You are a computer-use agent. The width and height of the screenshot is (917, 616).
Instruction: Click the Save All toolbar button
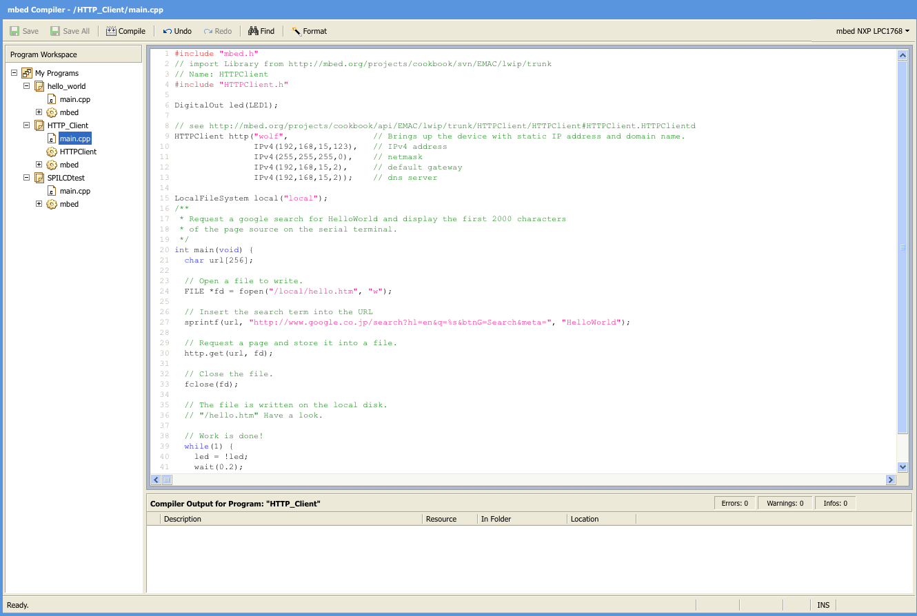70,31
